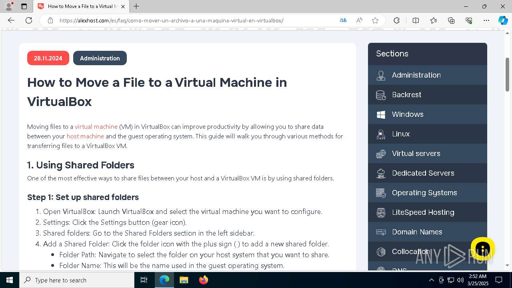The image size is (512, 288).
Task: Close the 'How to Move a File' tab
Action: pyautogui.click(x=123, y=6)
